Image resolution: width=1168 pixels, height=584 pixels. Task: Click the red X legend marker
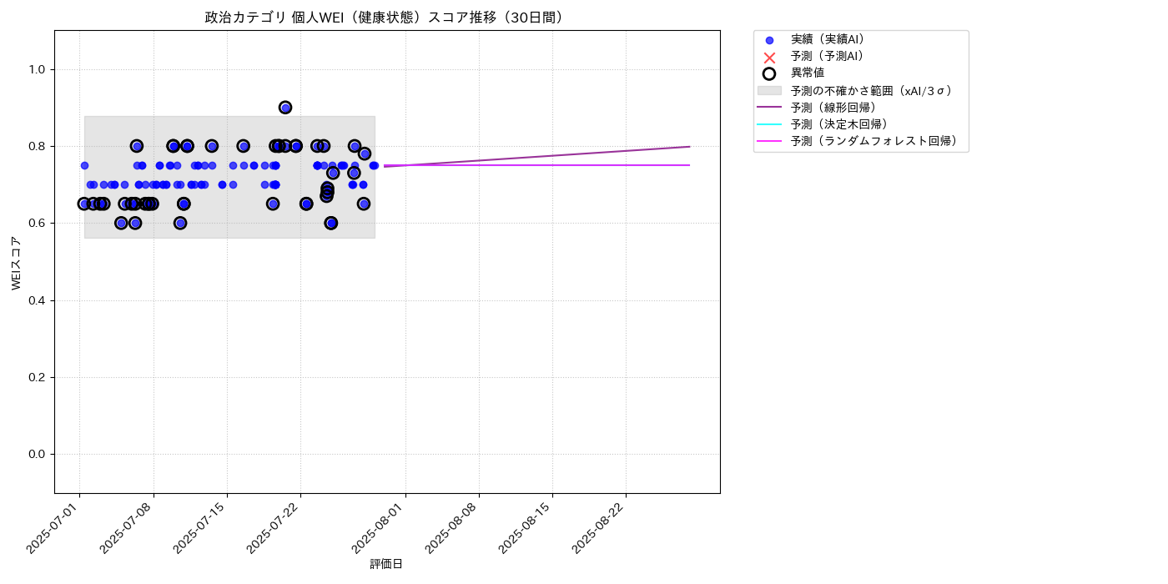tap(769, 57)
